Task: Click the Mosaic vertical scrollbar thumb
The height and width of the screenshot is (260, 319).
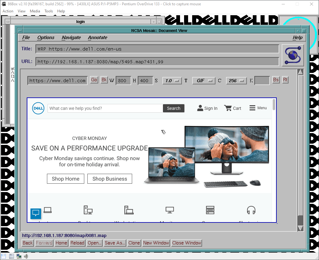Action: pyautogui.click(x=300, y=220)
